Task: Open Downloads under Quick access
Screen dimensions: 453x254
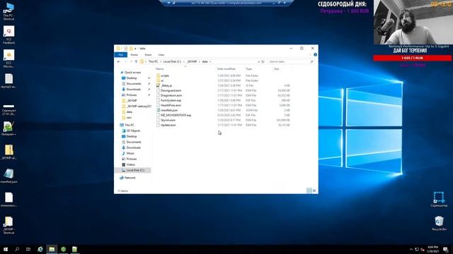Action: tap(133, 90)
